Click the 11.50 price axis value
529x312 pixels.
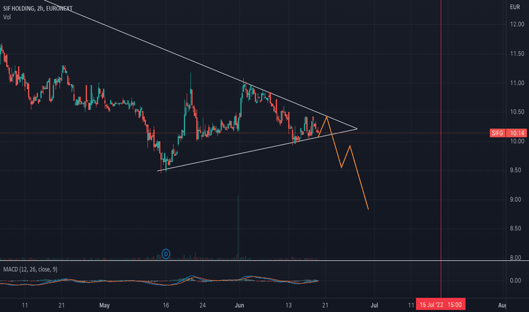(x=517, y=54)
